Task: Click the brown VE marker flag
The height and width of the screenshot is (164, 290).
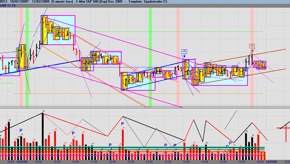Action: (x=252, y=46)
